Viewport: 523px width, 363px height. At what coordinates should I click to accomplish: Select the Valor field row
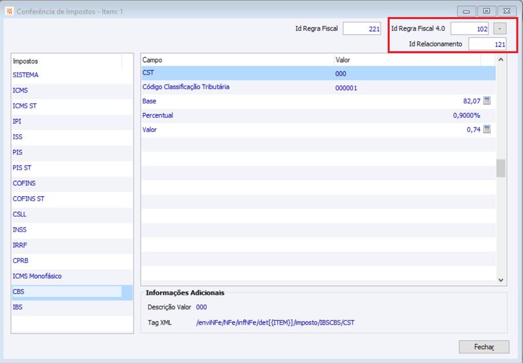(318, 130)
